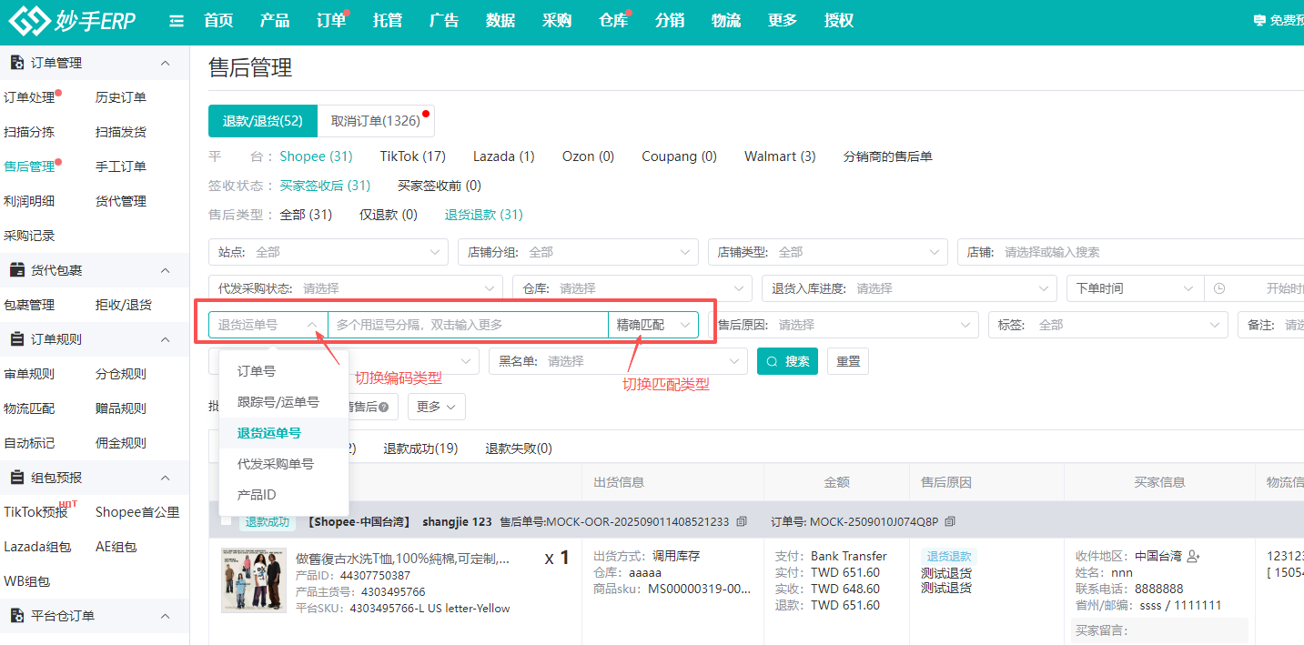Copy order number MOCK-2509010J074Q8P via copy icon
The width and height of the screenshot is (1304, 645).
948,522
